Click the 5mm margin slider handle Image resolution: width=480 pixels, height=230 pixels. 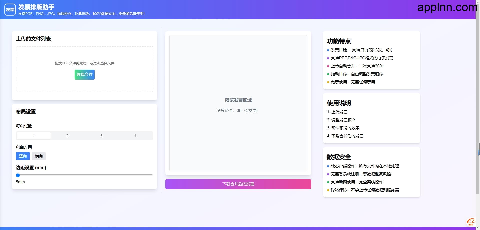pyautogui.click(x=18, y=175)
